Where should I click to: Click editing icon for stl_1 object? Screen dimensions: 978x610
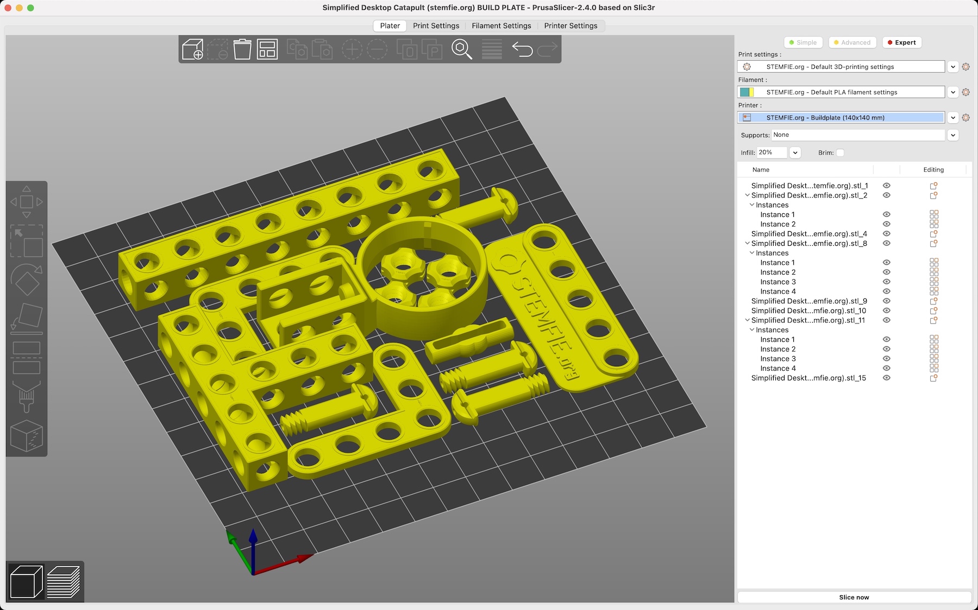point(934,186)
